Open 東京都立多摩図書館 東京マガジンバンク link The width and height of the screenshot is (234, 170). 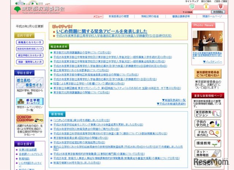117,88
